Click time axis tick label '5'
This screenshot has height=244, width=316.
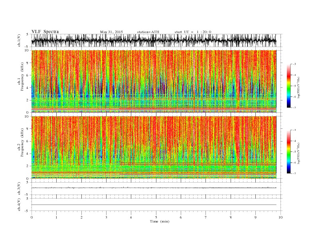[x=156, y=217]
